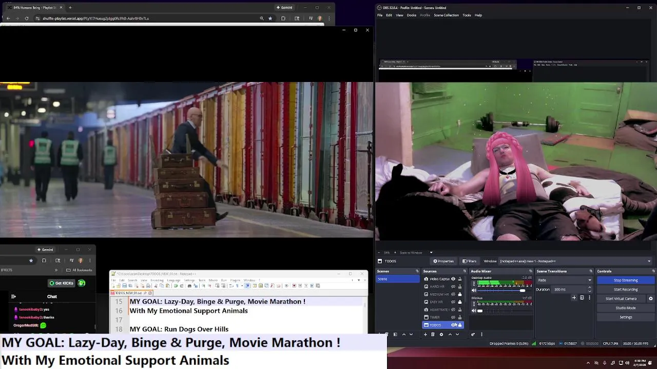Mute the Desktop Audio speaker icon
The width and height of the screenshot is (657, 369).
(474, 291)
